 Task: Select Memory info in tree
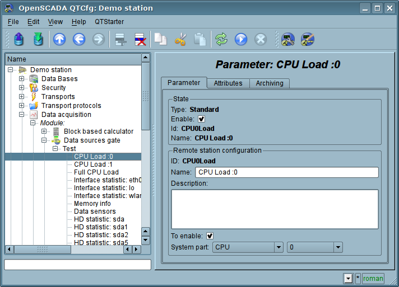tap(92, 204)
